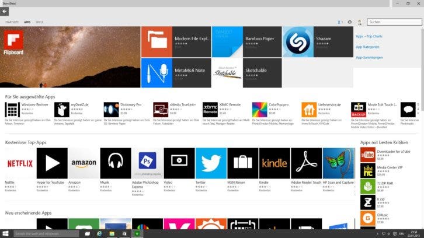Click the Lieferservice.de app icon
This screenshot has height=238, width=424.
pos(309,110)
